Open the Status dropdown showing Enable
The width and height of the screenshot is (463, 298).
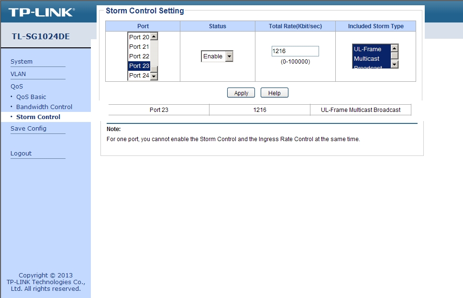[217, 56]
